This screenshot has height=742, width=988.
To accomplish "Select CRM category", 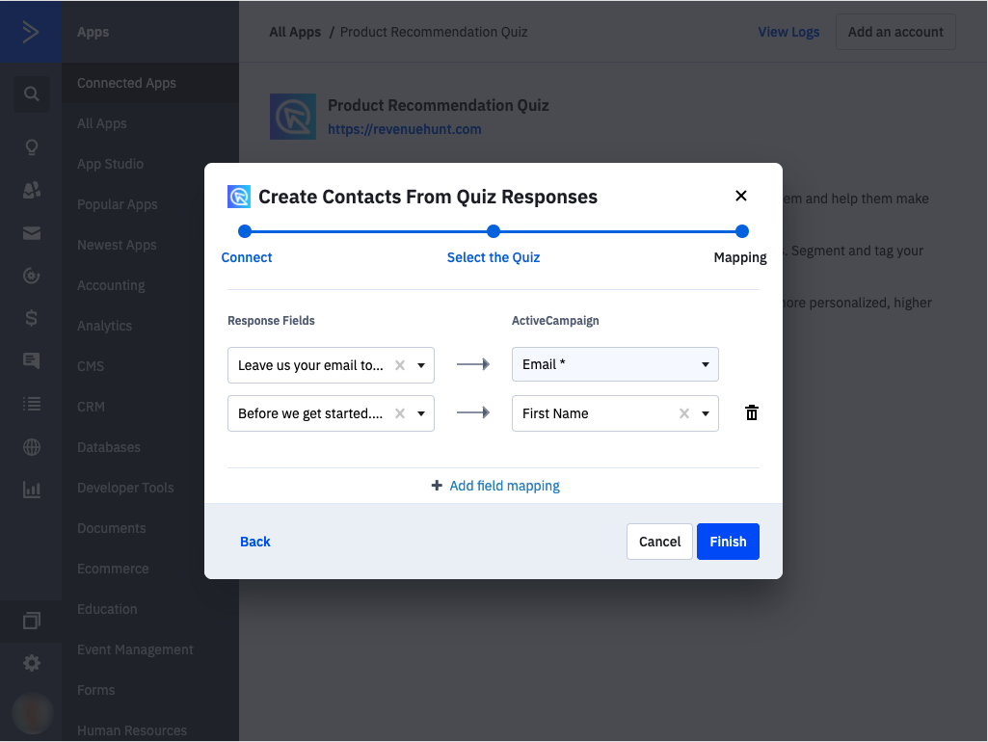I will click(x=91, y=407).
